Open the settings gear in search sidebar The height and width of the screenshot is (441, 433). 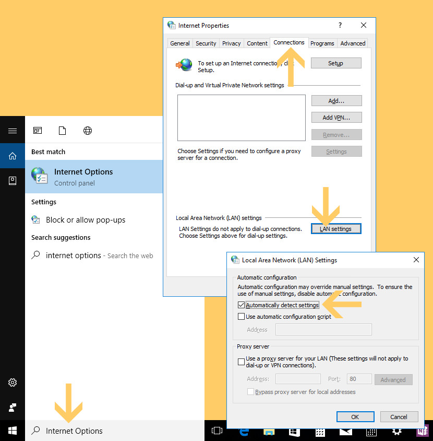pyautogui.click(x=13, y=382)
